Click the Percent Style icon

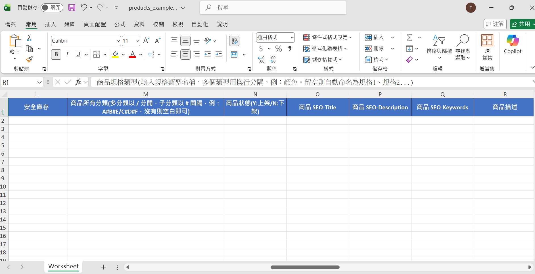click(x=279, y=49)
